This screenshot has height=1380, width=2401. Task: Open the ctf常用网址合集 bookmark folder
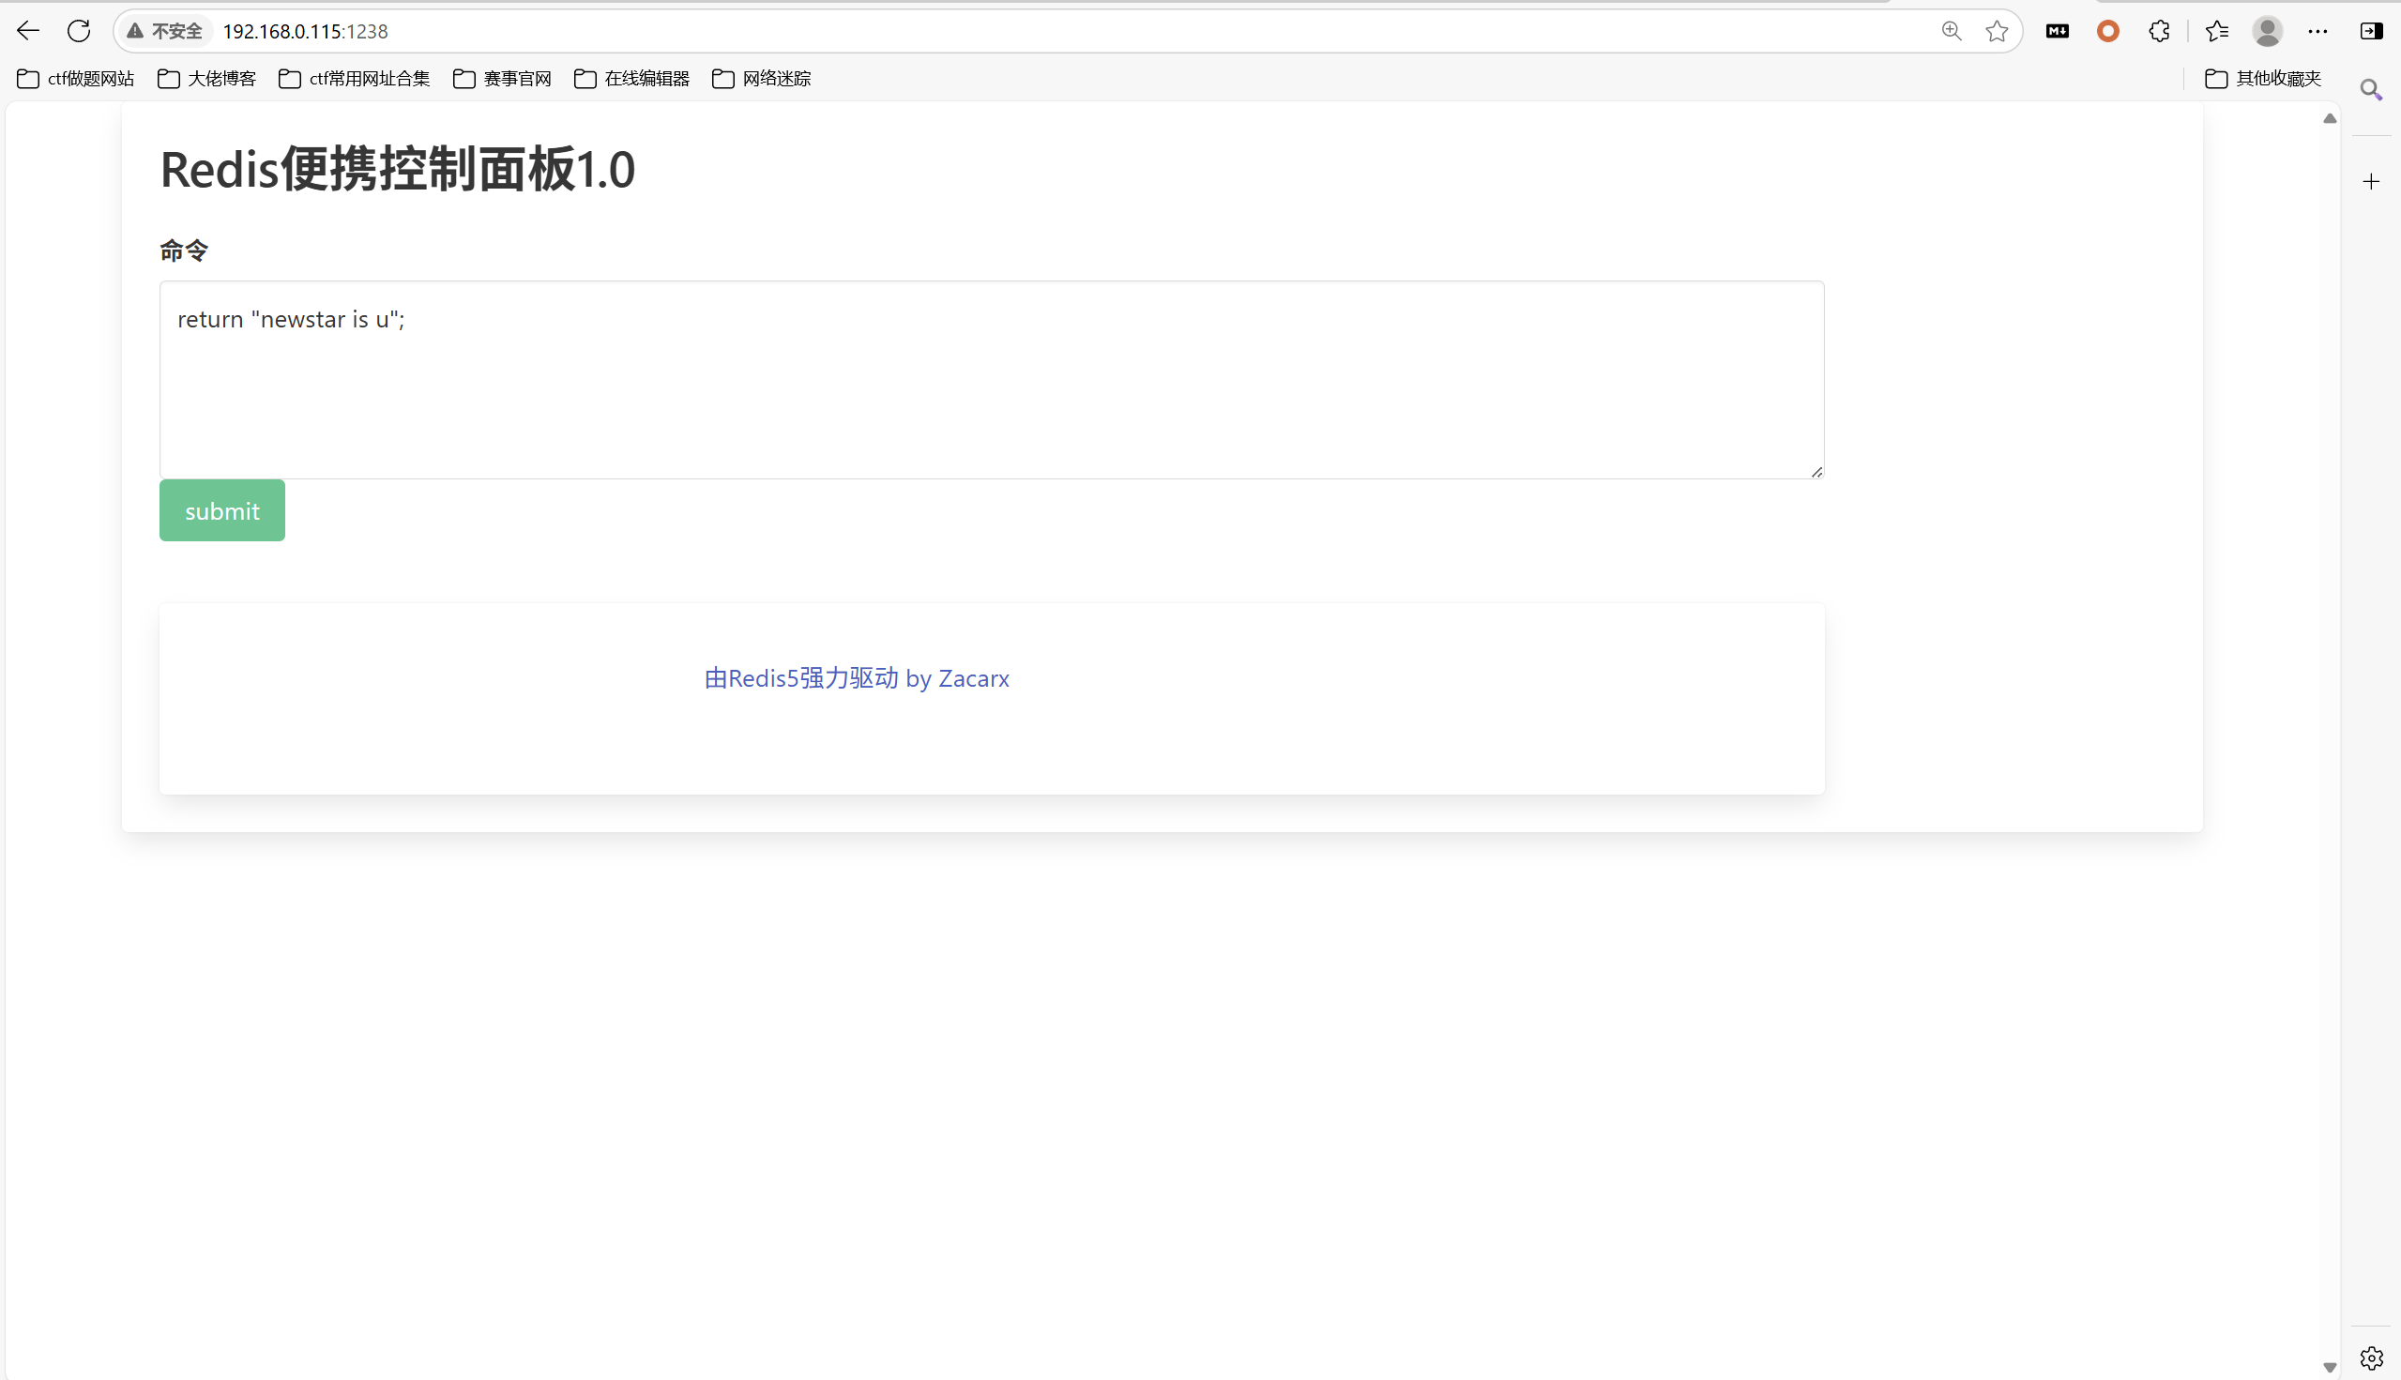coord(355,79)
